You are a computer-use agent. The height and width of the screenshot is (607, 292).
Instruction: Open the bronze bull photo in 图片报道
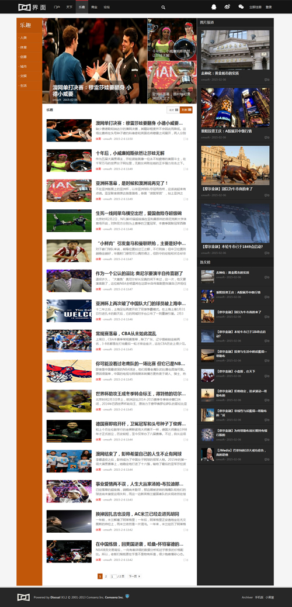[235, 165]
